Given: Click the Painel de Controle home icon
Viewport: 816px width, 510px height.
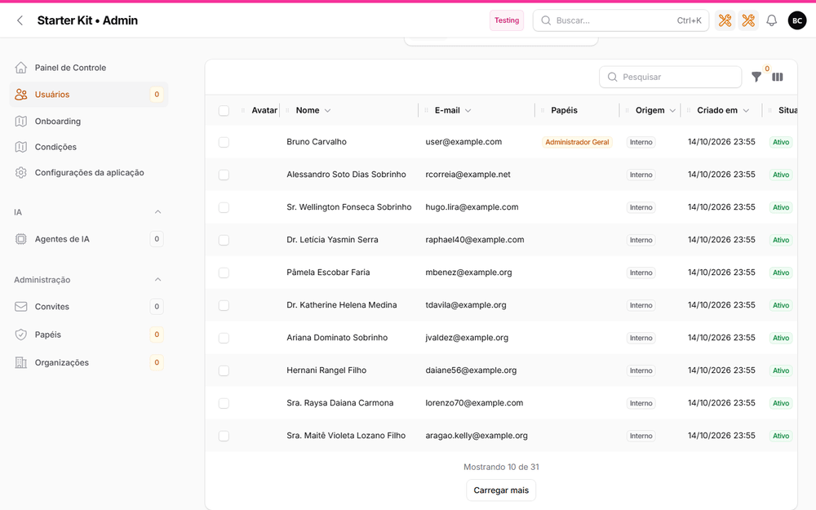Looking at the screenshot, I should pyautogui.click(x=21, y=68).
